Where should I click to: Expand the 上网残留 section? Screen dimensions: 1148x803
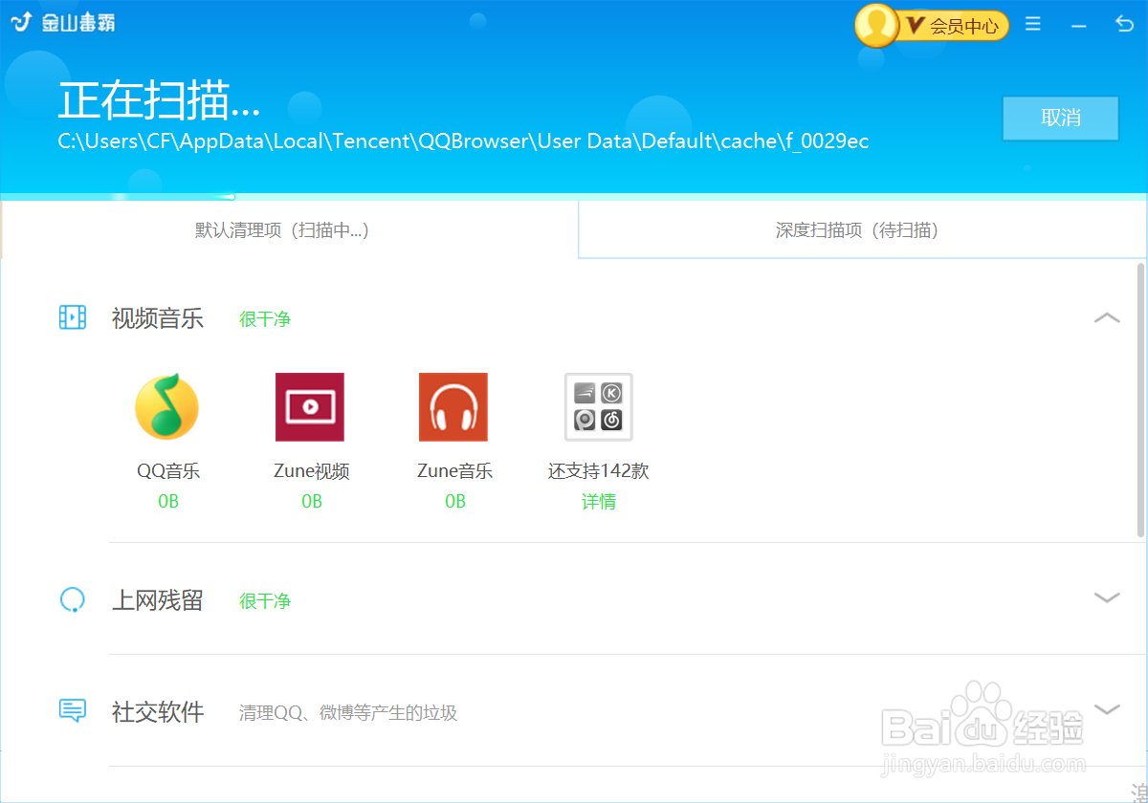[1106, 599]
